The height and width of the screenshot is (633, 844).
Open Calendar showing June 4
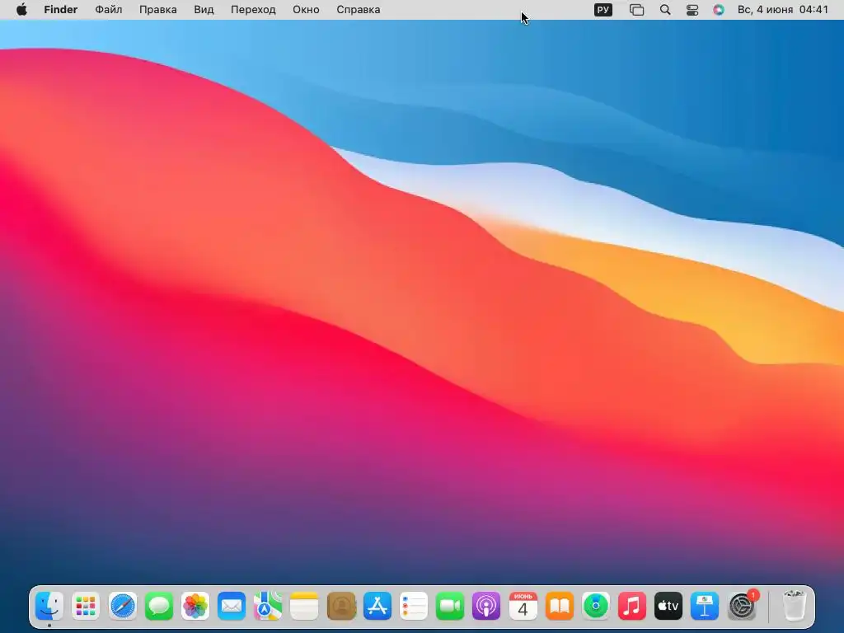[x=523, y=606]
